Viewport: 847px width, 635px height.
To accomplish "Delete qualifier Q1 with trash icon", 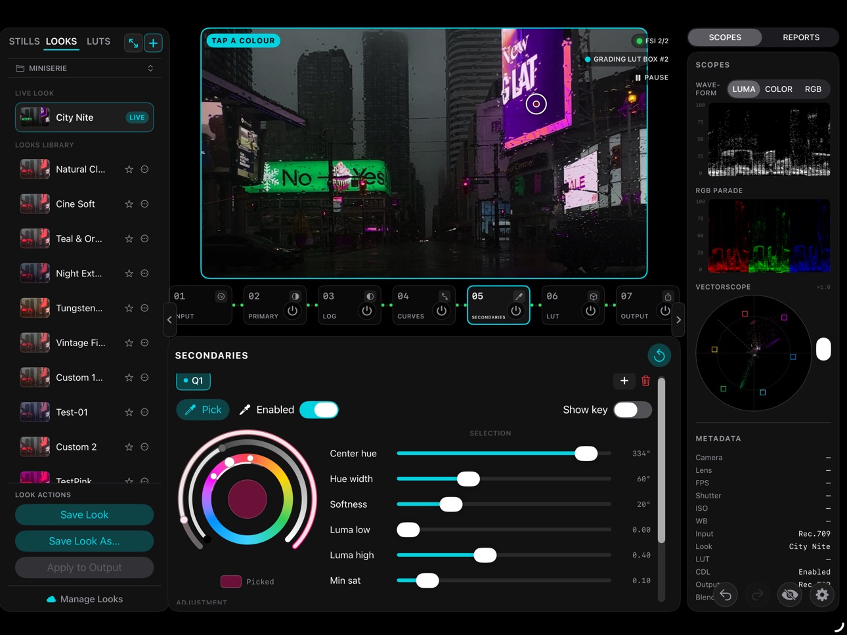I will (x=645, y=381).
